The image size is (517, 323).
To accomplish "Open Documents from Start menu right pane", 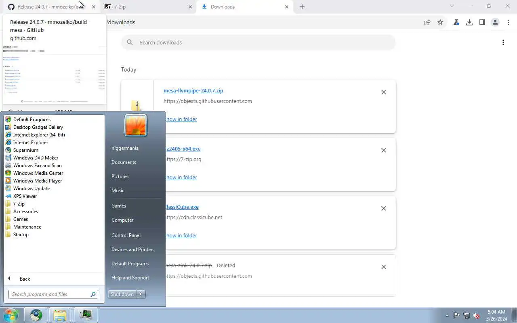I will coord(124,162).
